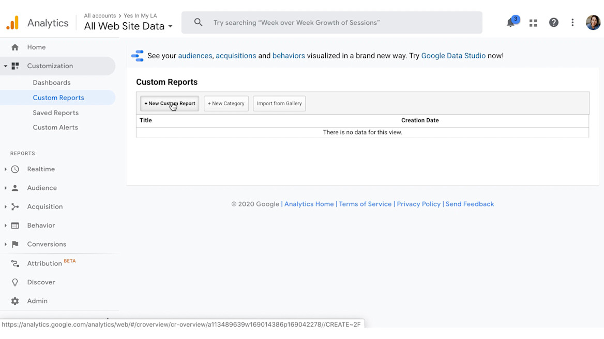Open the Realtime report label
This screenshot has height=339, width=604.
click(41, 169)
